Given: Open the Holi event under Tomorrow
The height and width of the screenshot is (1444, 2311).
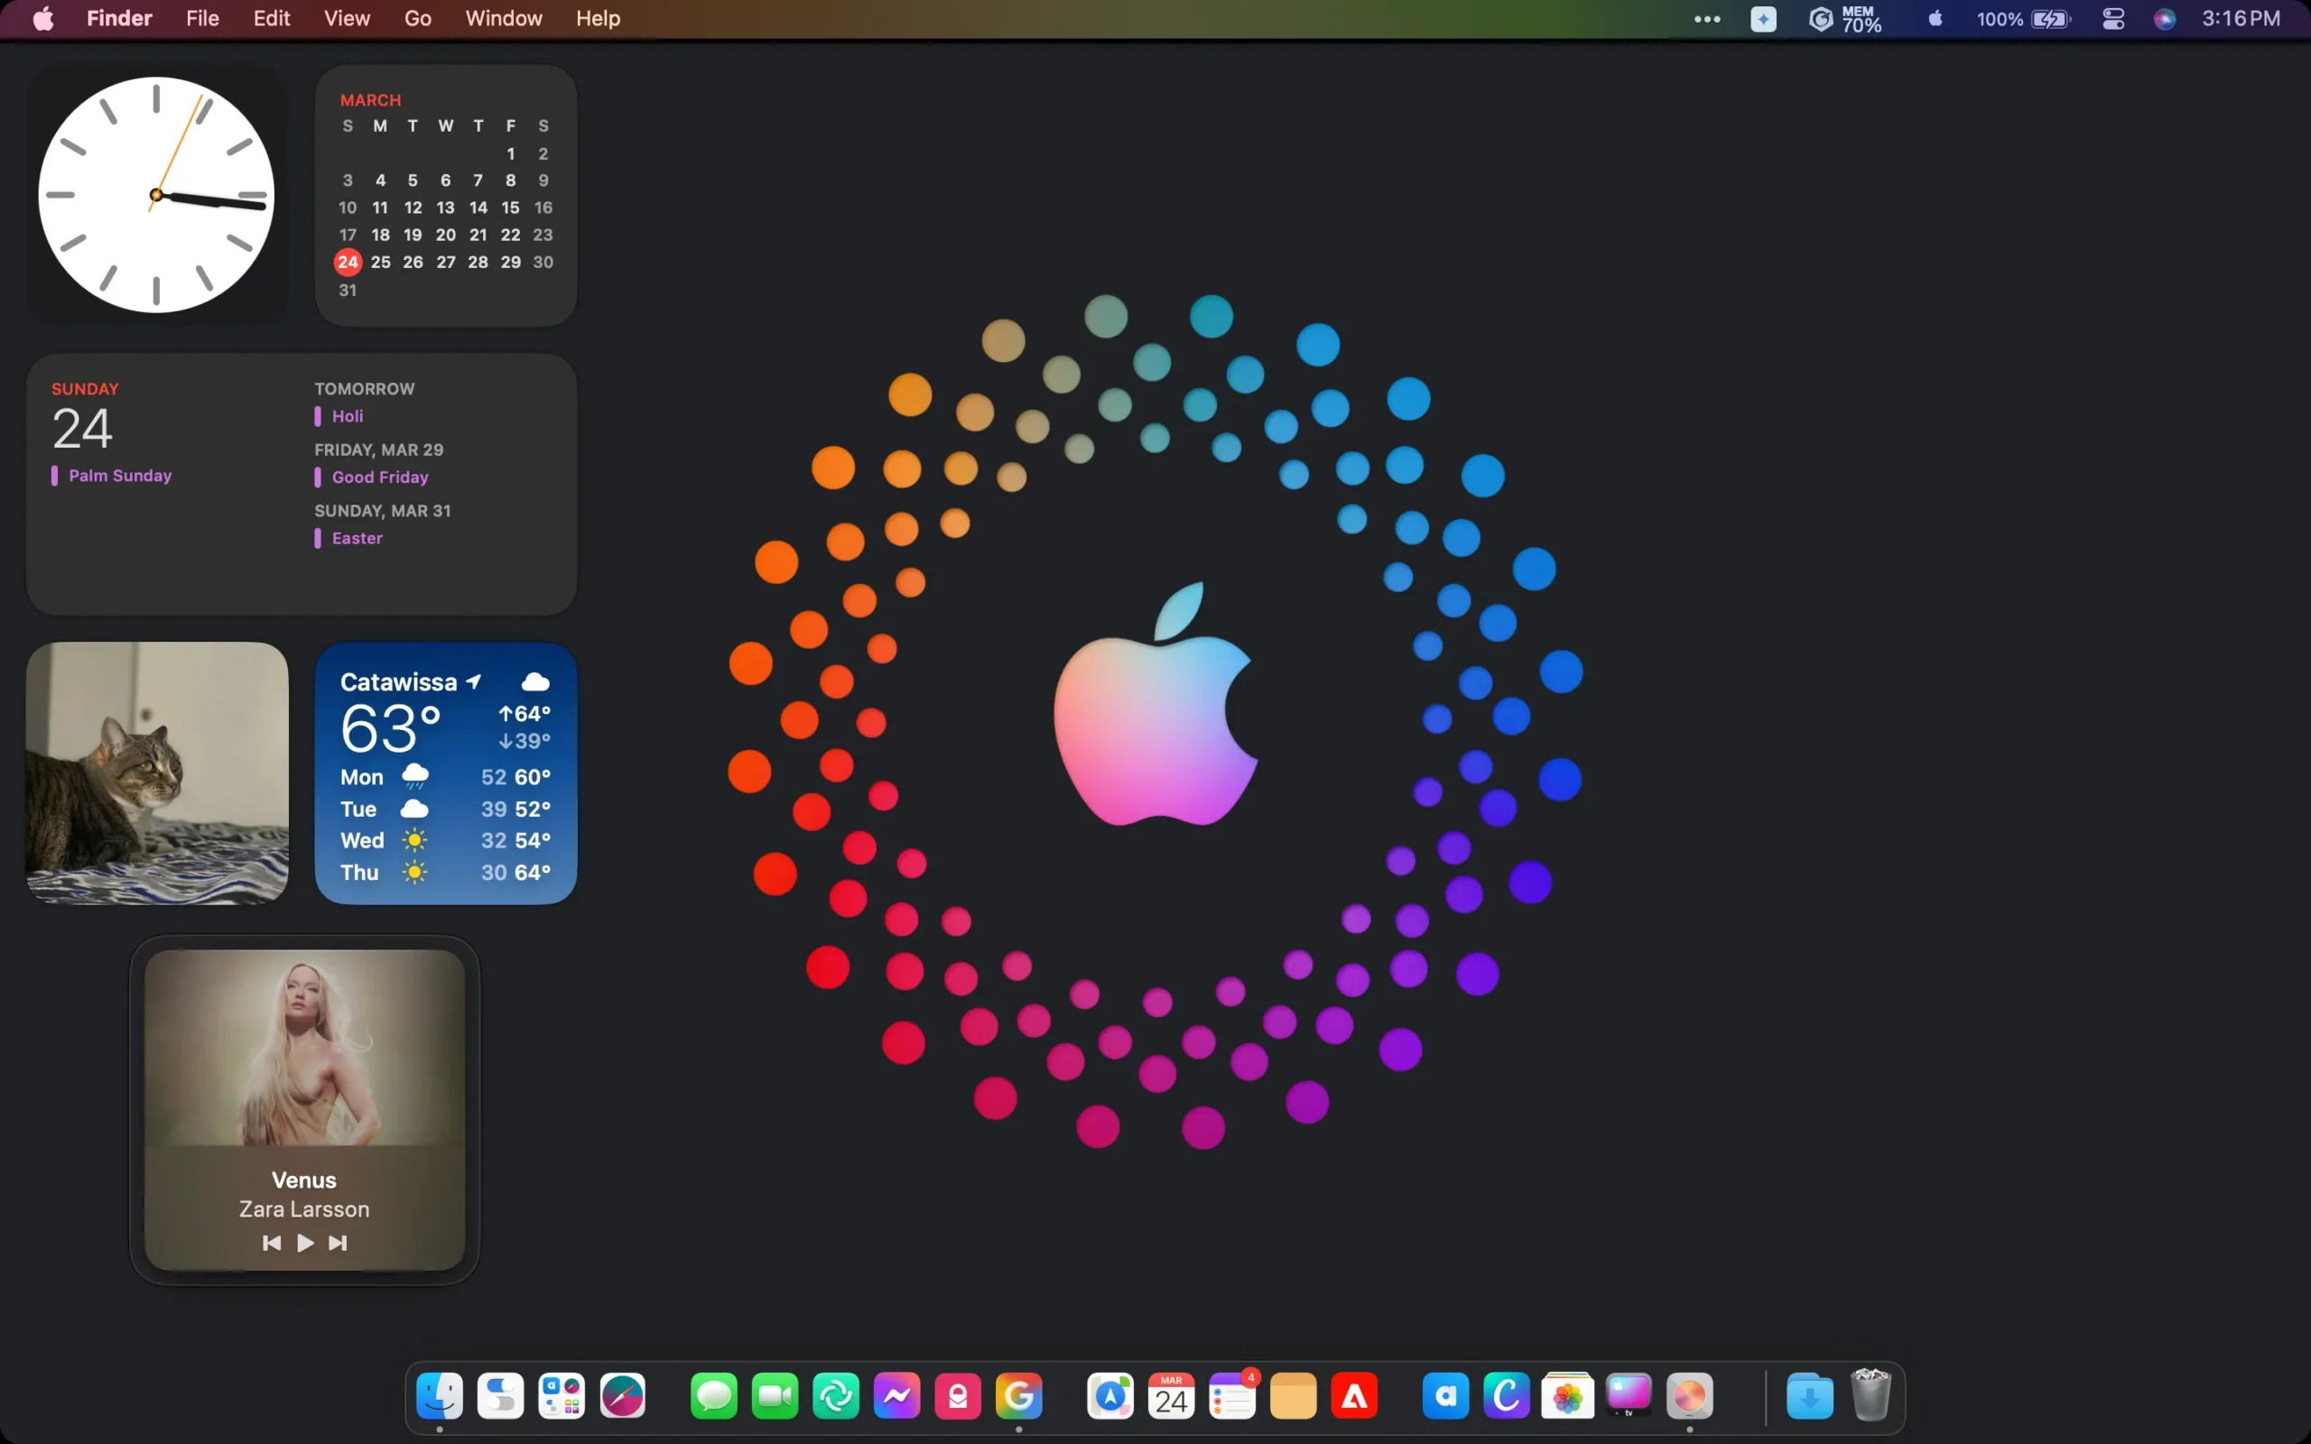Looking at the screenshot, I should (x=339, y=416).
